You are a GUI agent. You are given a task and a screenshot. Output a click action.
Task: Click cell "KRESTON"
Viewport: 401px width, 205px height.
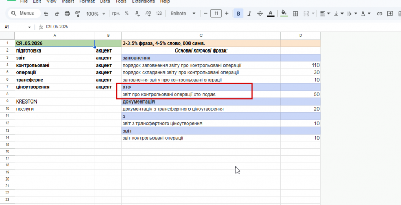(x=55, y=101)
